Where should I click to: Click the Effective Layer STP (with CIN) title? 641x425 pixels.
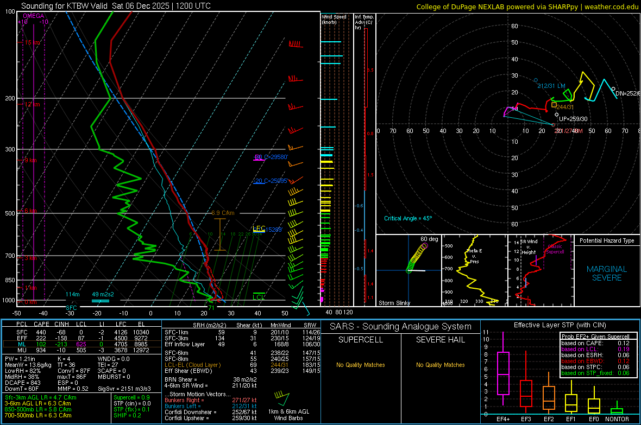point(560,325)
